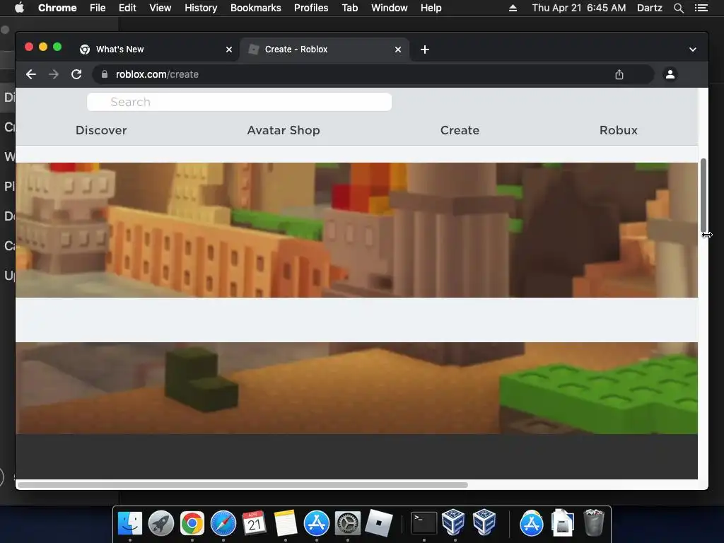Close the What's New tab
Image resolution: width=724 pixels, height=543 pixels.
(x=228, y=49)
